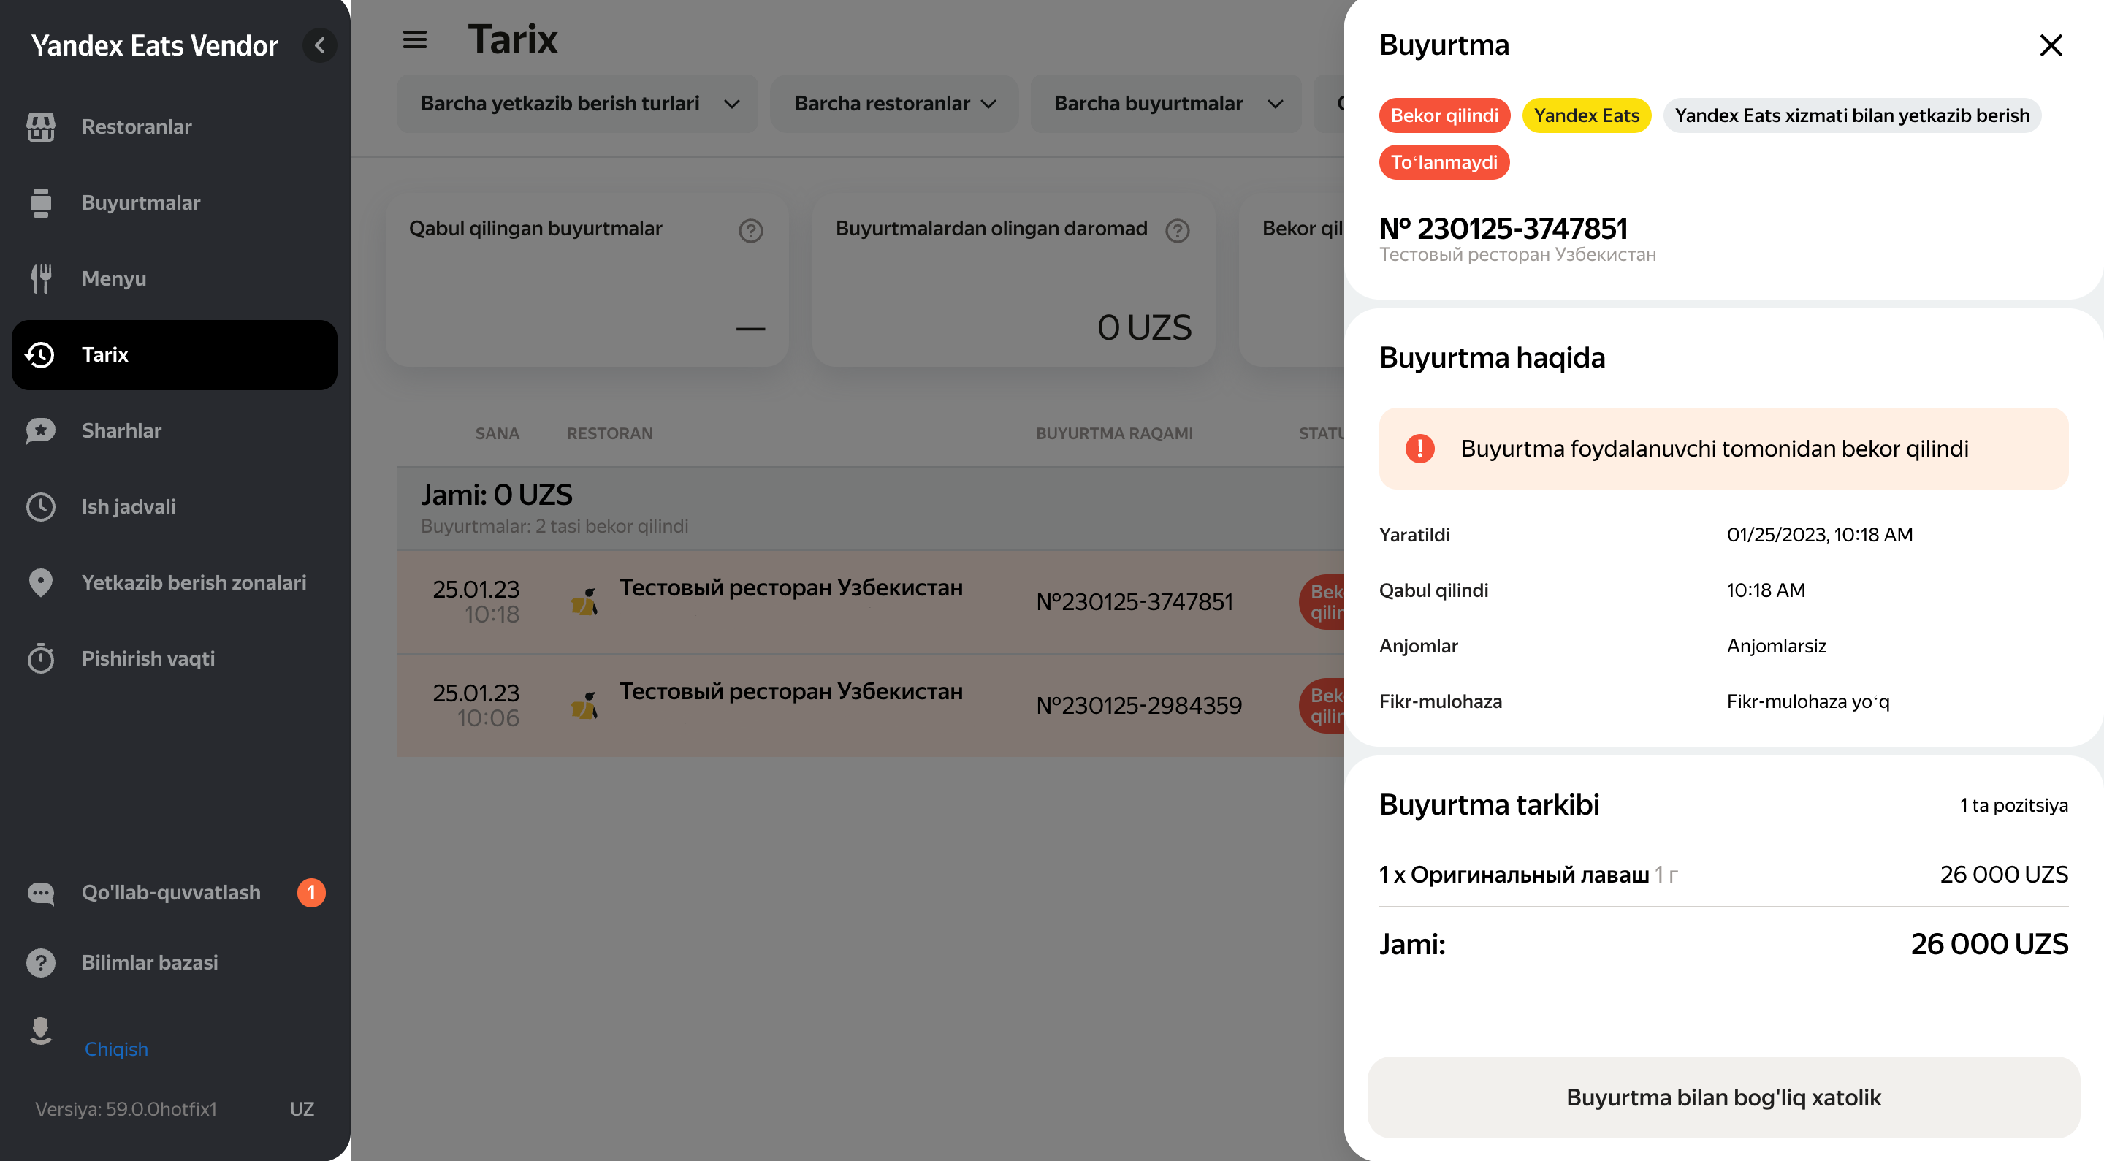Click Buyurtma bilan bog'liq xatolik button
This screenshot has height=1161, width=2104.
click(1723, 1097)
